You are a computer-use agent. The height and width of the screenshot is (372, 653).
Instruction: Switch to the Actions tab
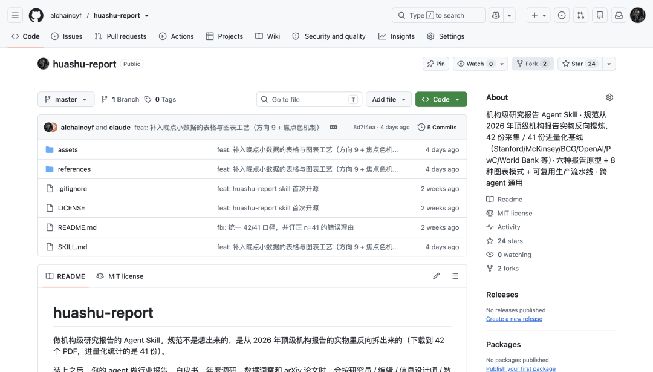(x=177, y=36)
